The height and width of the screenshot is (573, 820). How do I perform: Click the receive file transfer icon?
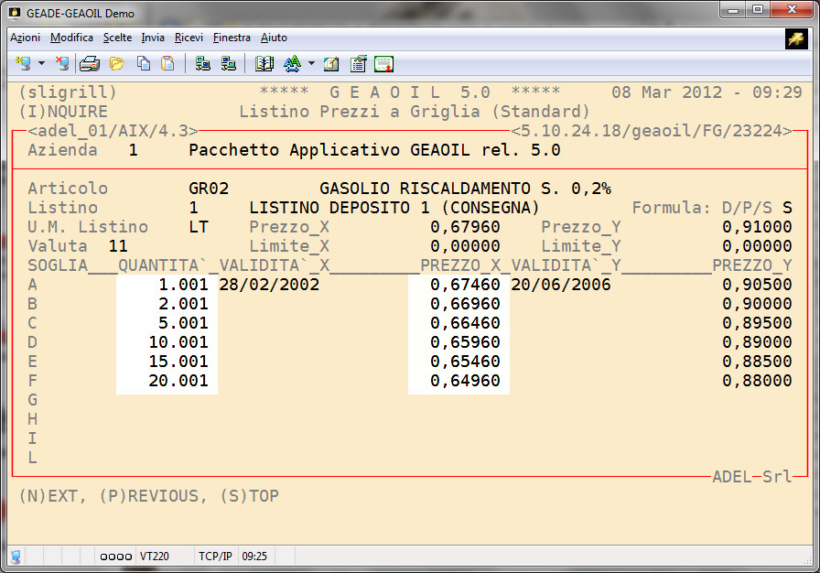click(x=228, y=64)
